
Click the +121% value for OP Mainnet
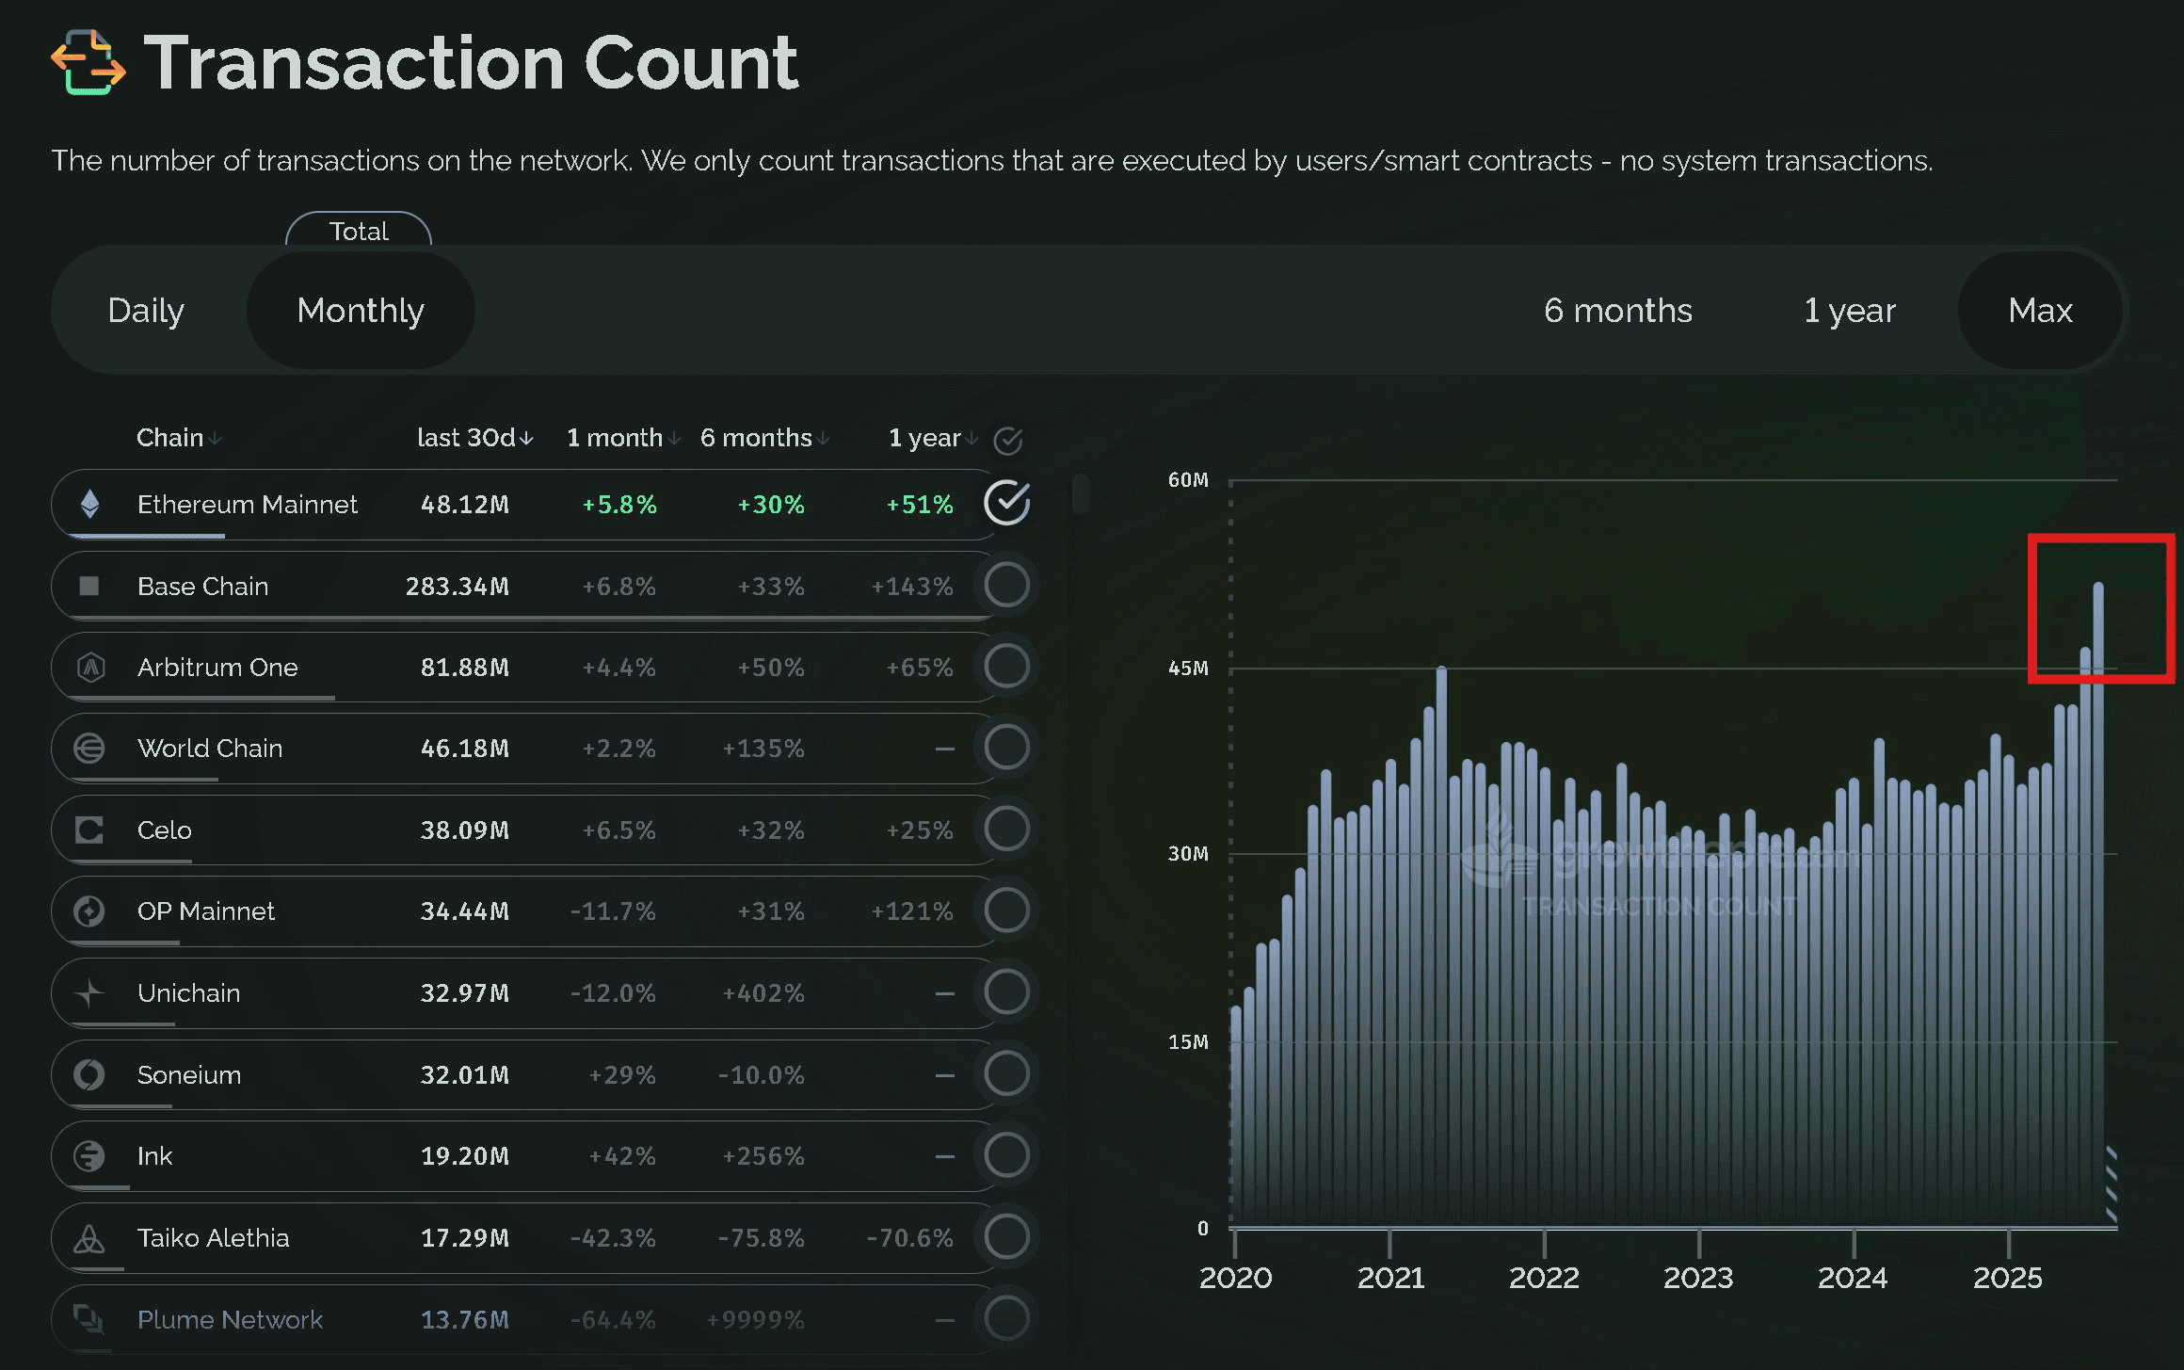point(912,911)
